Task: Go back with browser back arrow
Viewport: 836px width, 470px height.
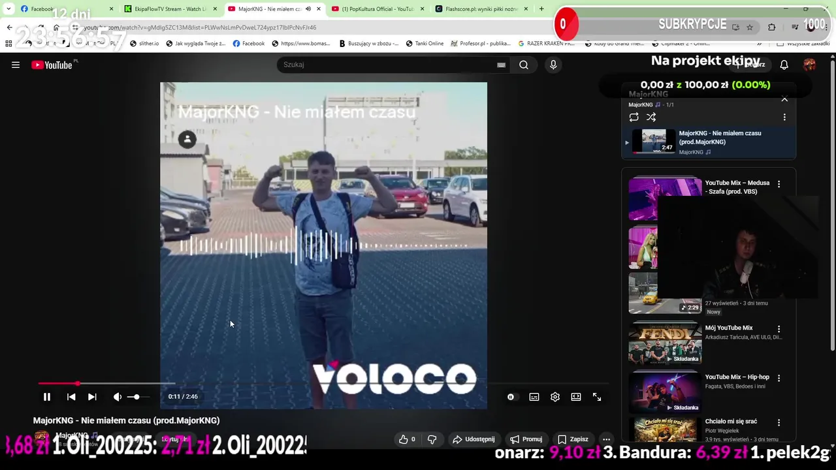Action: pos(9,27)
